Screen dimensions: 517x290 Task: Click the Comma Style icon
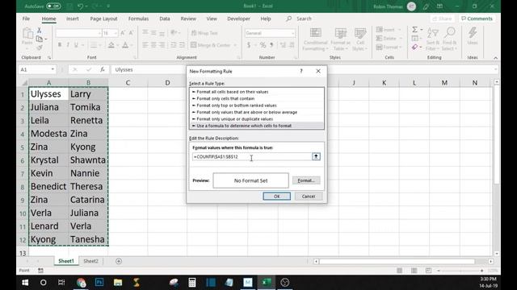pos(271,45)
